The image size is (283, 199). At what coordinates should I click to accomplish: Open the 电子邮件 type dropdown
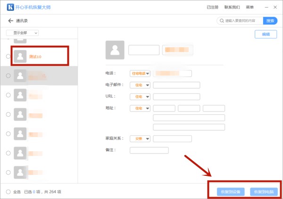point(140,85)
